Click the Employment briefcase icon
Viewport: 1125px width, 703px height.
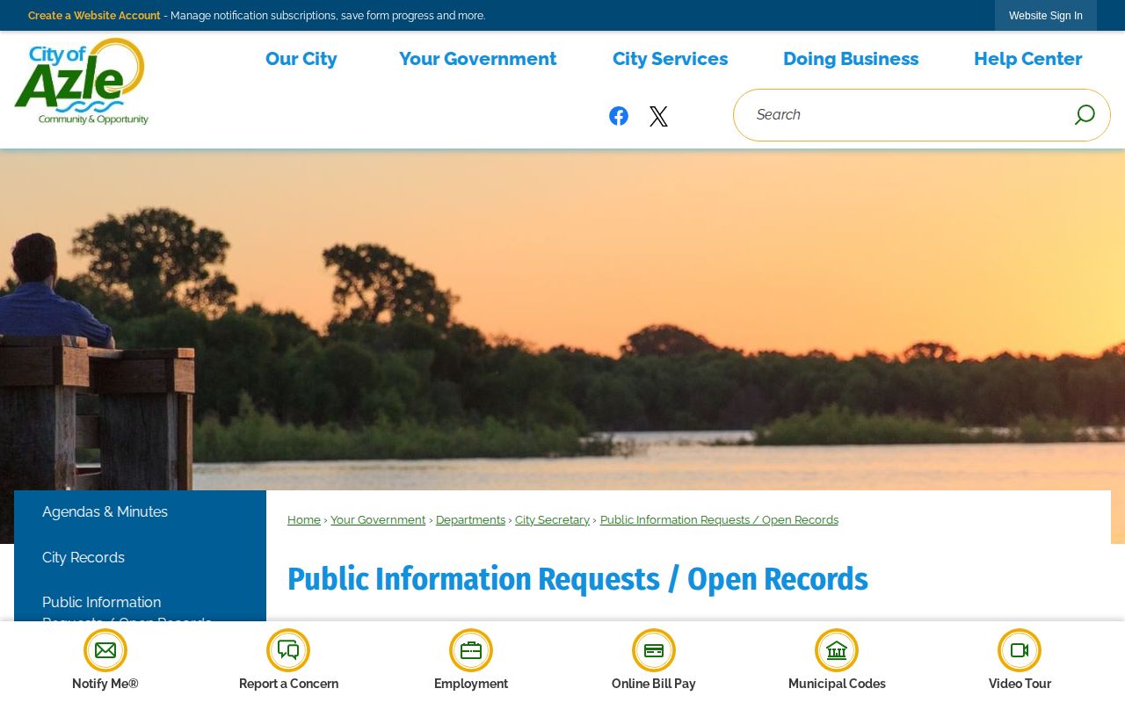[471, 650]
